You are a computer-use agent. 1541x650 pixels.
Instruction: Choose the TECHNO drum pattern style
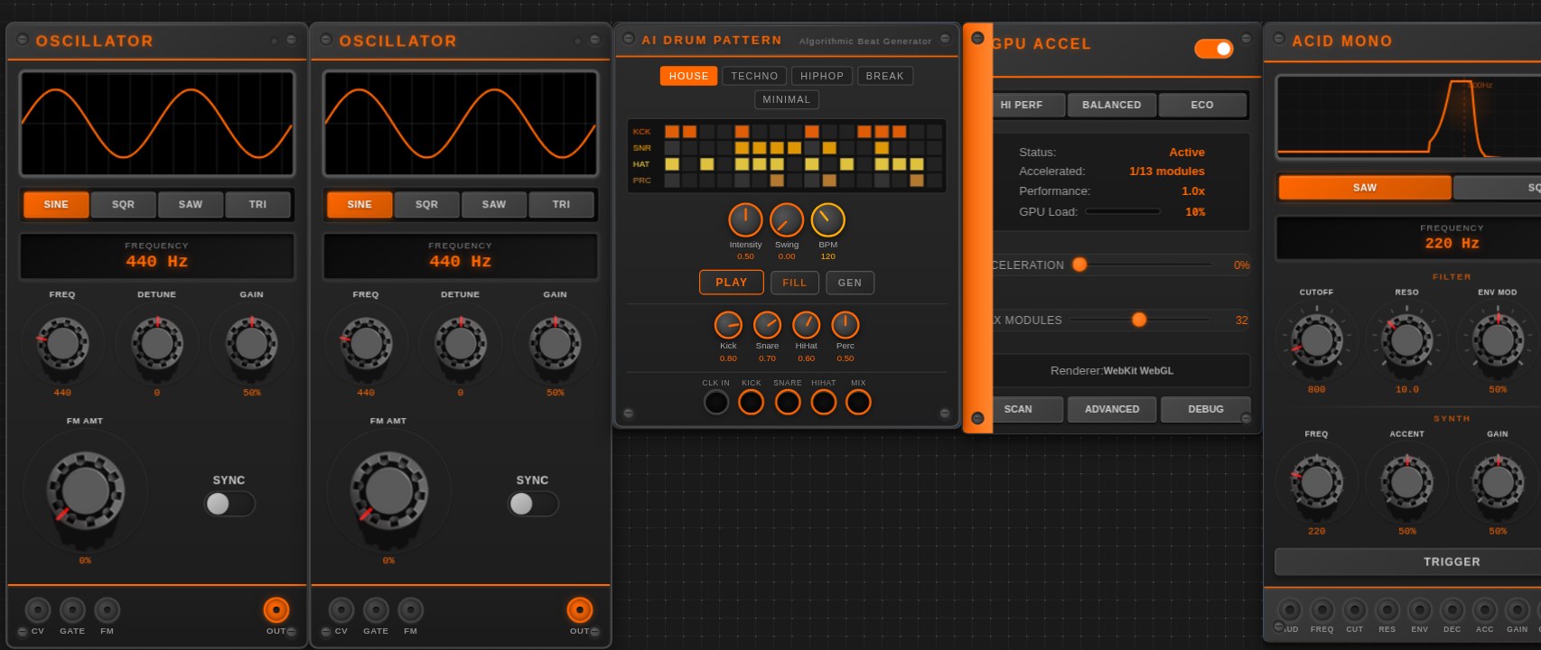(x=754, y=76)
